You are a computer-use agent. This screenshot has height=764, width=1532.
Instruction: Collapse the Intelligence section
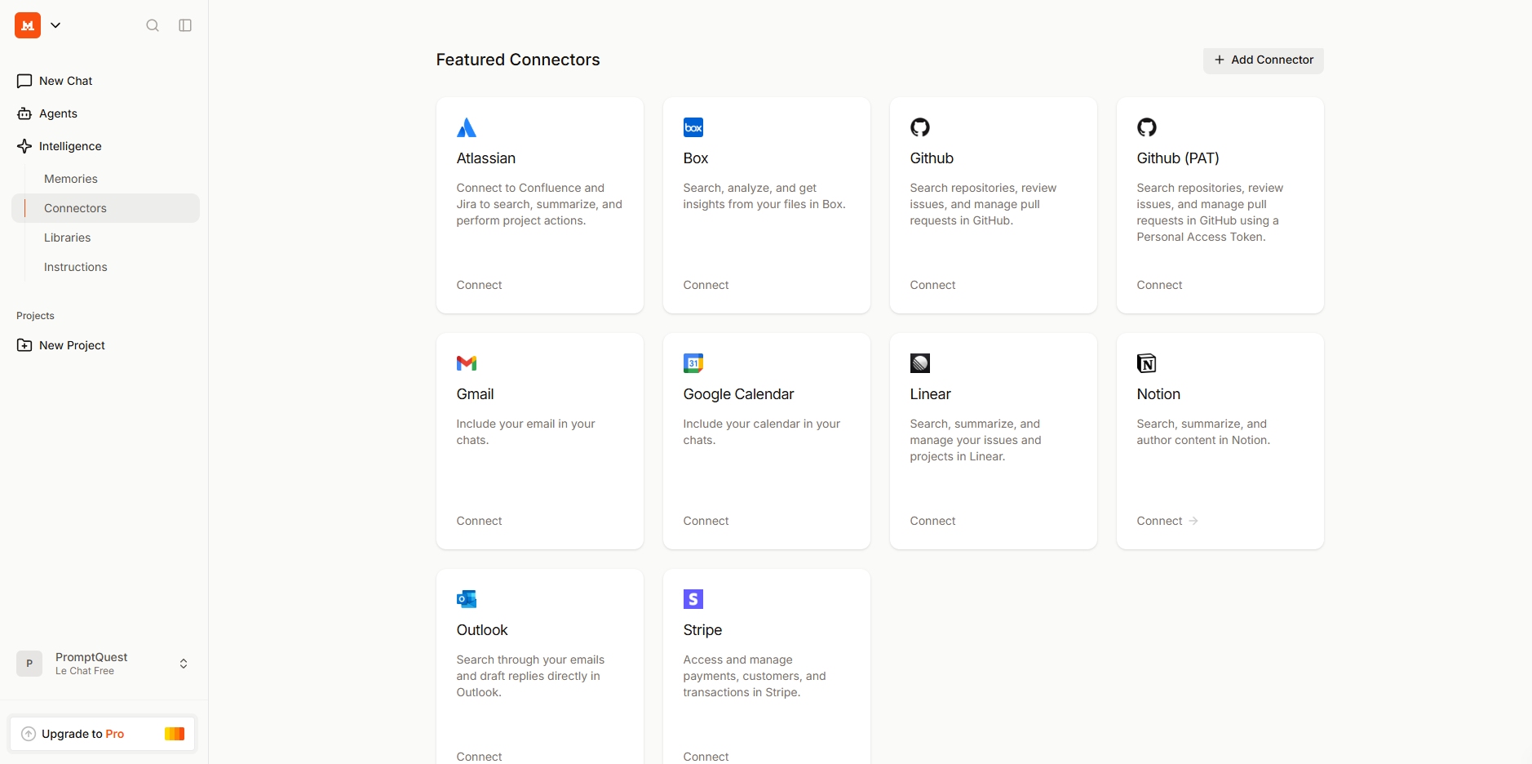(x=70, y=146)
